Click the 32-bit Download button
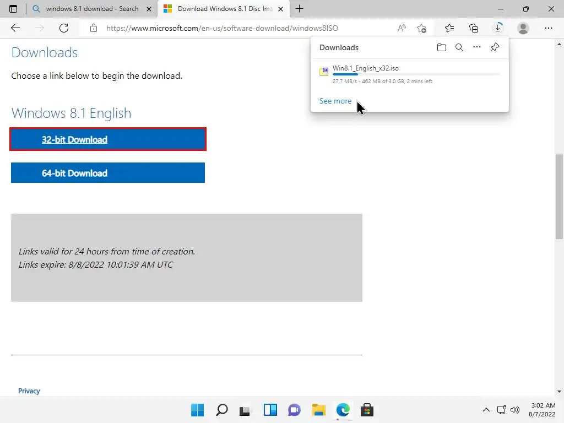This screenshot has width=564, height=423. click(x=108, y=139)
